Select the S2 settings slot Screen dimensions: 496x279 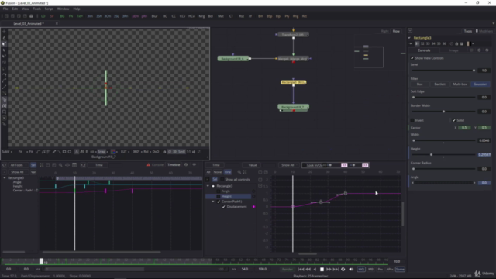tap(422, 43)
